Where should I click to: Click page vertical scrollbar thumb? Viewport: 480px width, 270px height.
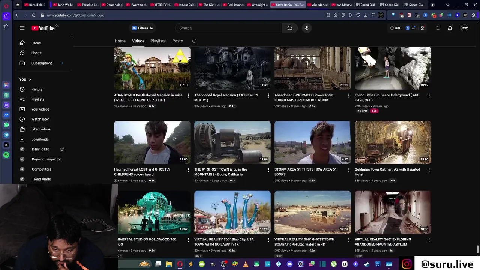click(x=478, y=249)
